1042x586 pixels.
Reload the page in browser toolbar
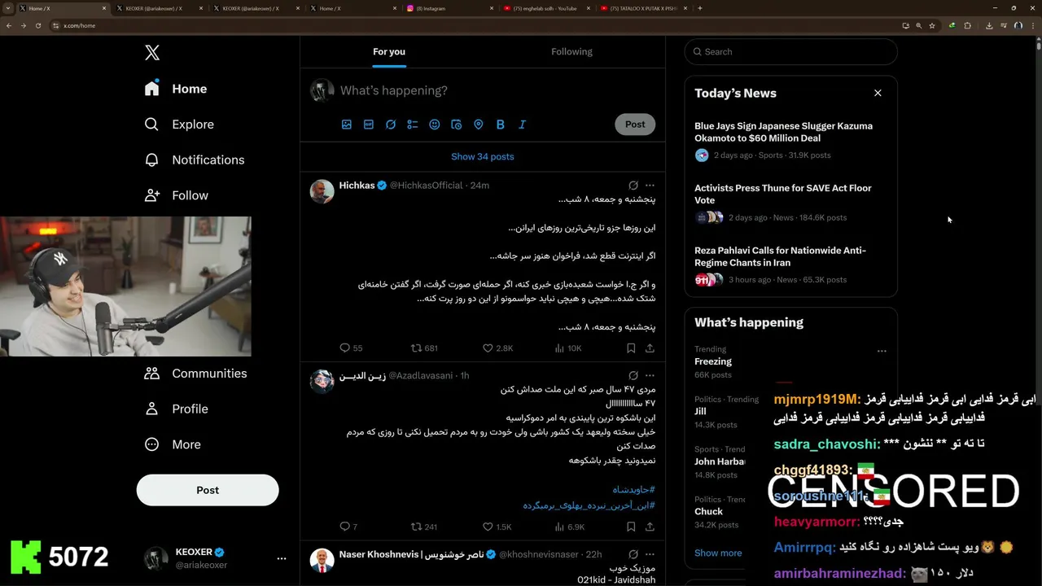[37, 25]
